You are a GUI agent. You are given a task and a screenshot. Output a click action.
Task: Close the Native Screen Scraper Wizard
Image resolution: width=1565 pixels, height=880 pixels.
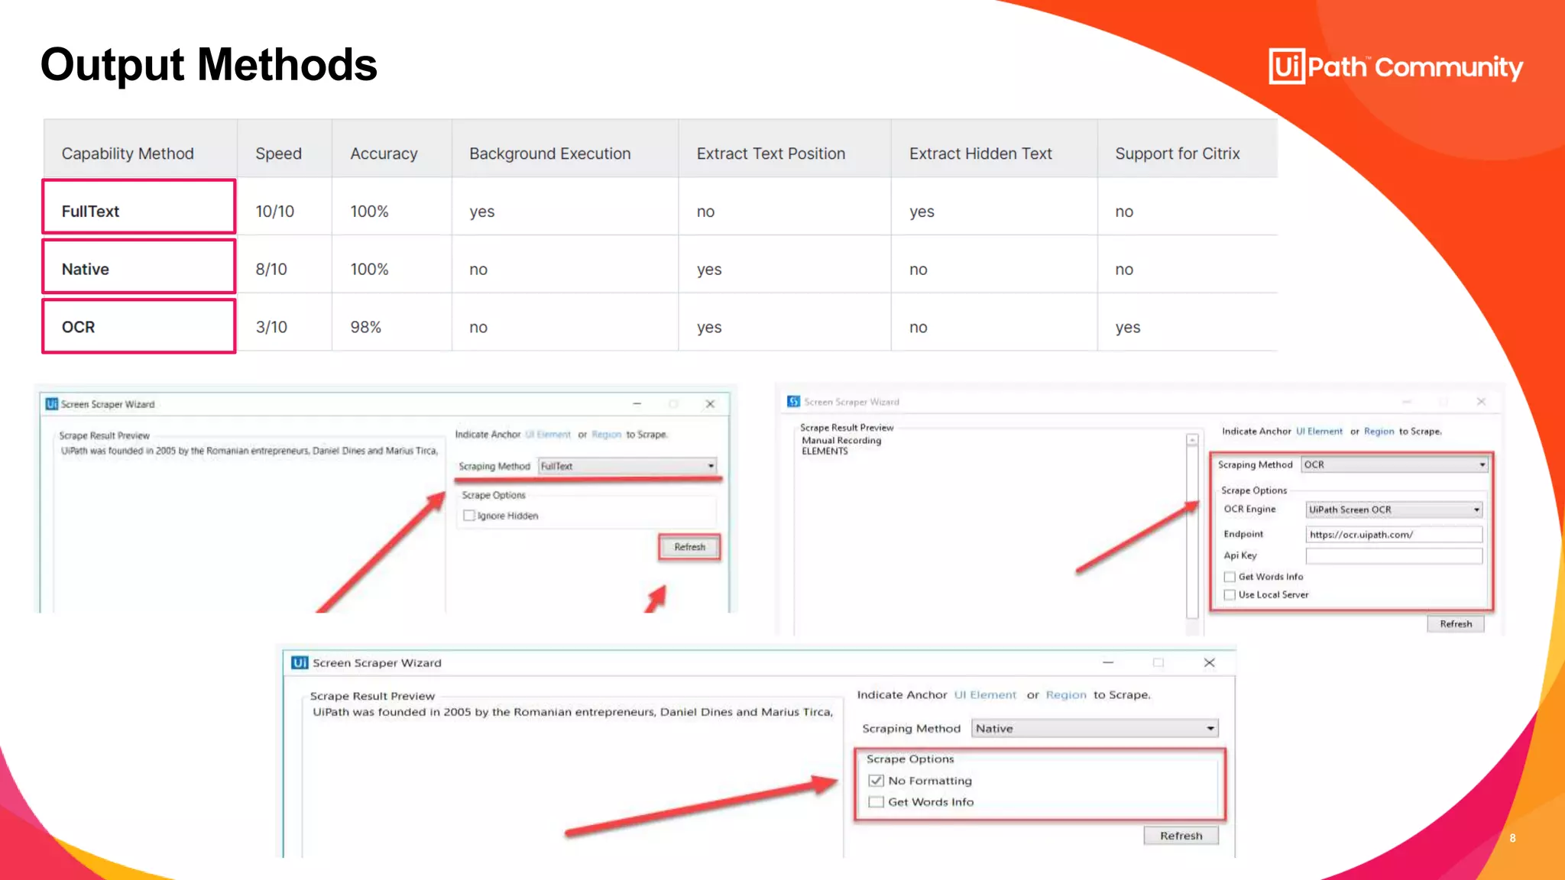click(1209, 662)
